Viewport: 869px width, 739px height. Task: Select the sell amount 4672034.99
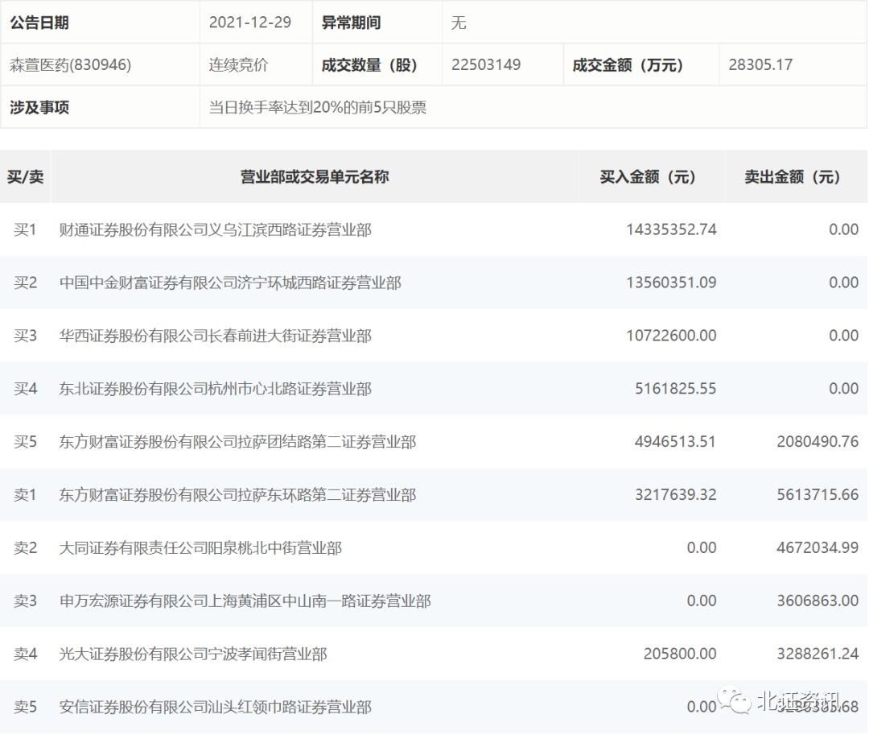818,547
